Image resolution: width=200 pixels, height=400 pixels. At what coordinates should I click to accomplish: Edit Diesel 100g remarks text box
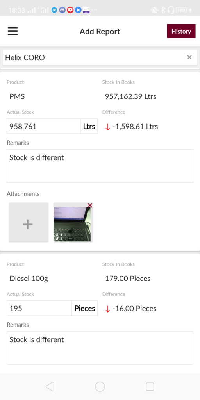click(100, 348)
